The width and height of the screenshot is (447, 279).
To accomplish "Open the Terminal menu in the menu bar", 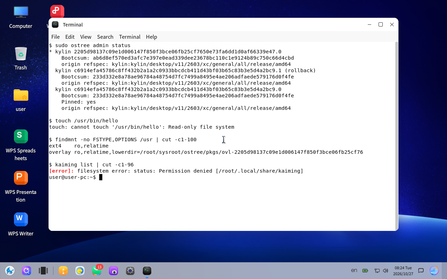I will [x=130, y=37].
